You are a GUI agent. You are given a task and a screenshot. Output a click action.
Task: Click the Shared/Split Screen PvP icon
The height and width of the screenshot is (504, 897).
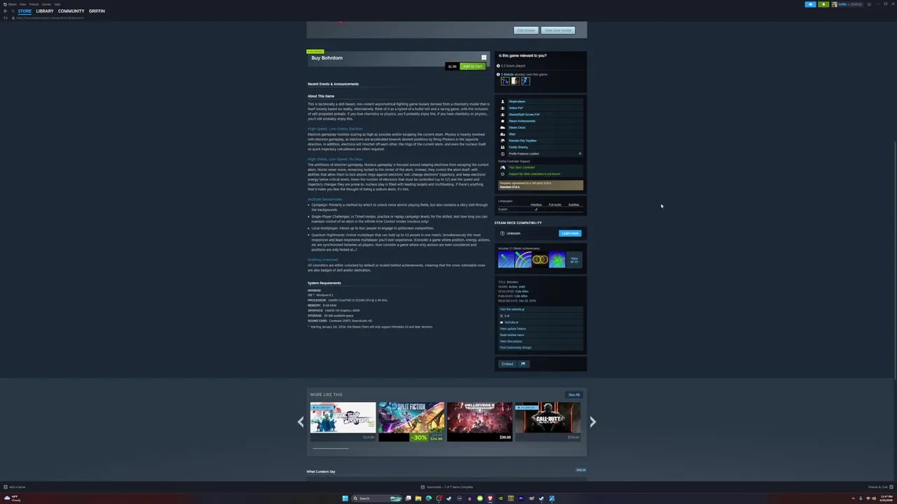(502, 114)
